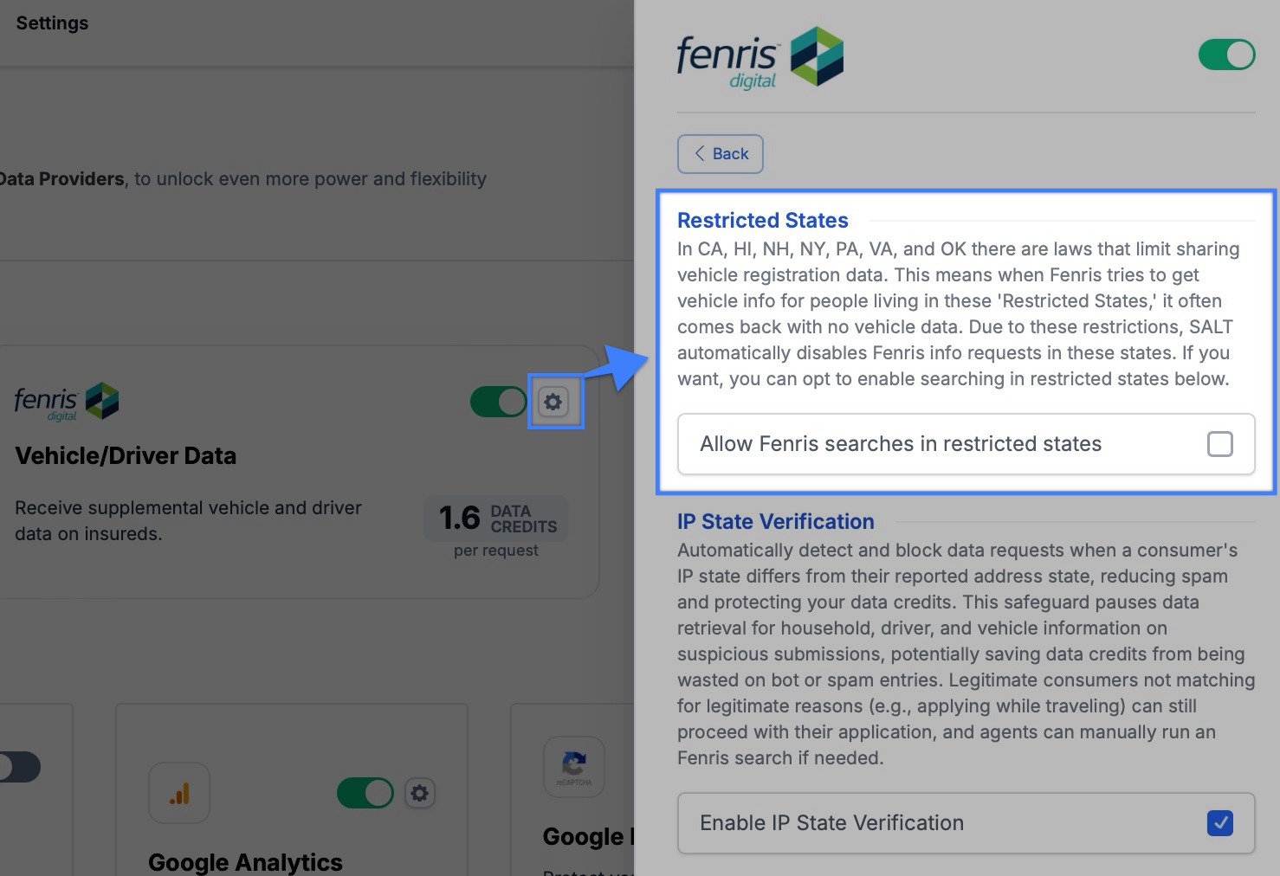Image resolution: width=1280 pixels, height=876 pixels.
Task: Click the Vehicle/Driver Data title
Action: point(126,456)
